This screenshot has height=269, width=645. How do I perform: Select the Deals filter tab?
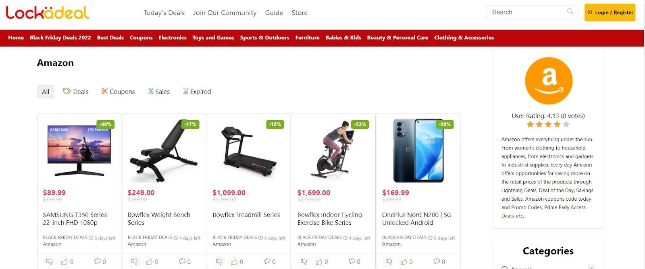tap(75, 91)
